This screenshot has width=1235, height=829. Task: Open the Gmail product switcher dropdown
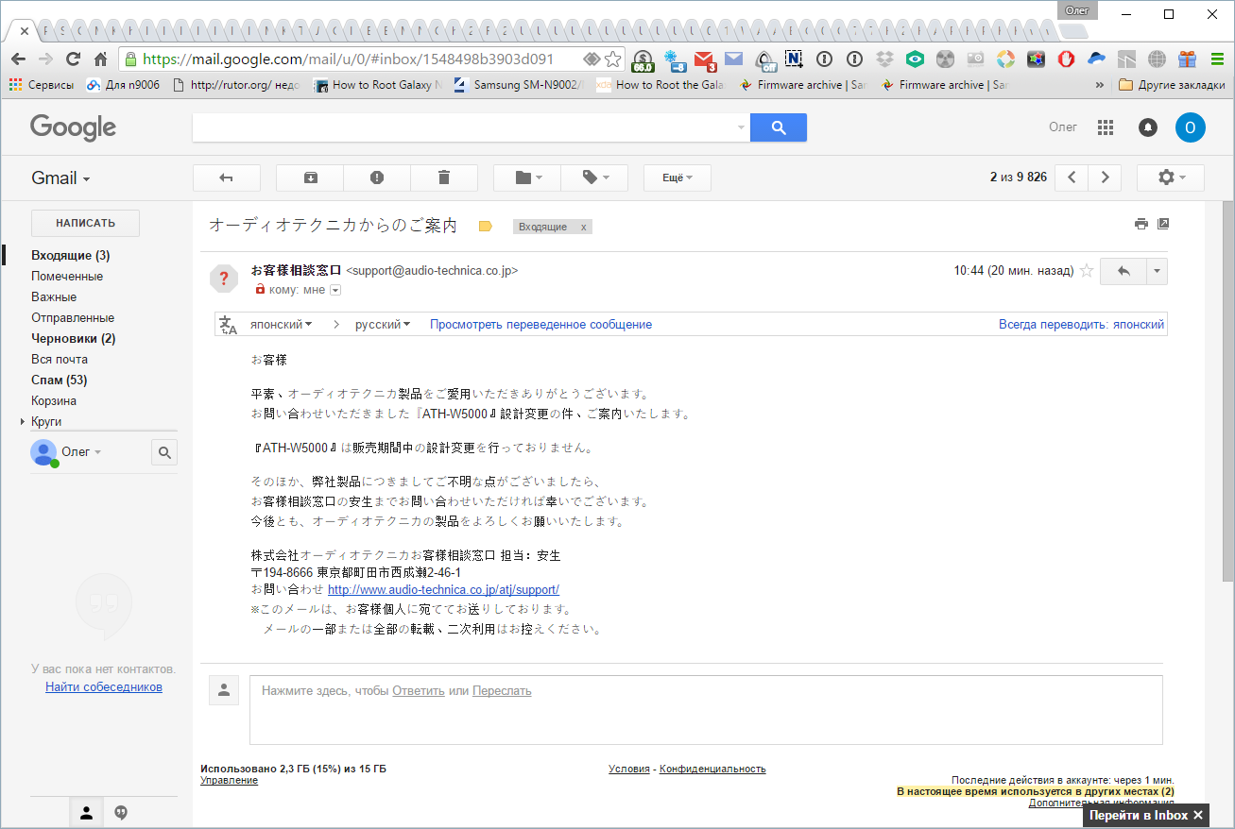[61, 178]
